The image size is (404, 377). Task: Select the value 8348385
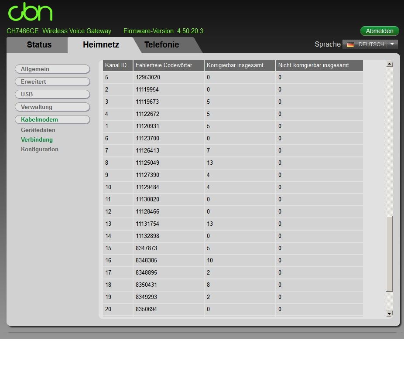pyautogui.click(x=146, y=261)
